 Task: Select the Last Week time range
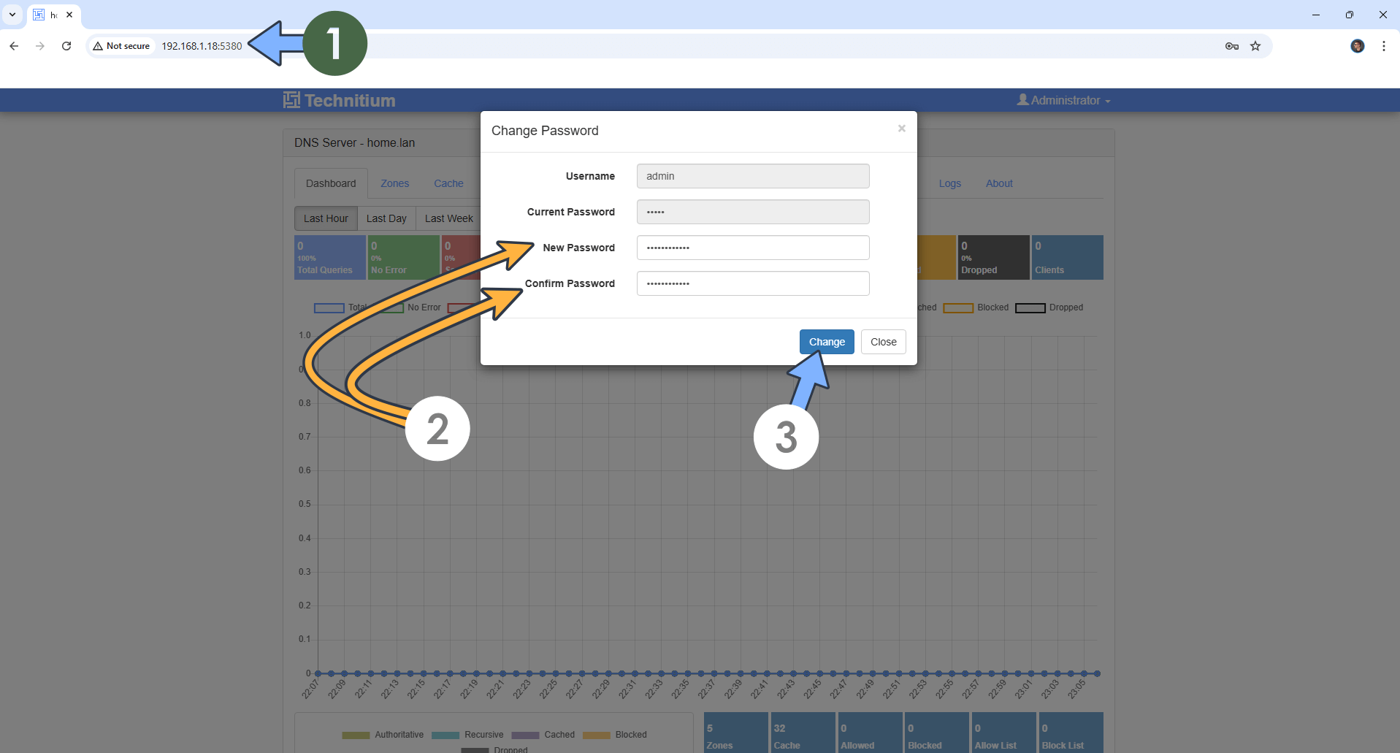(x=448, y=218)
